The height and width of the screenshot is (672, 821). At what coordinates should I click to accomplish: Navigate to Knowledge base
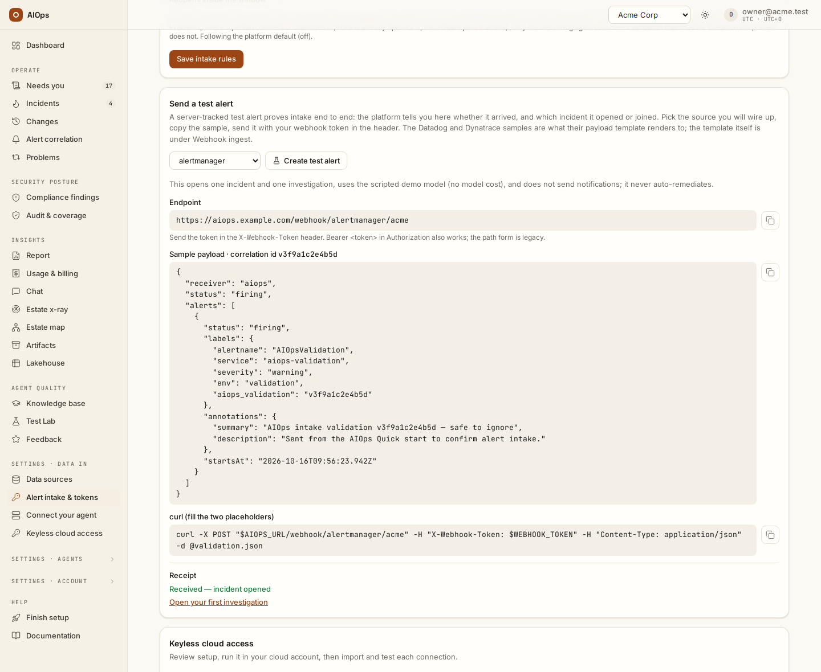[63, 404]
